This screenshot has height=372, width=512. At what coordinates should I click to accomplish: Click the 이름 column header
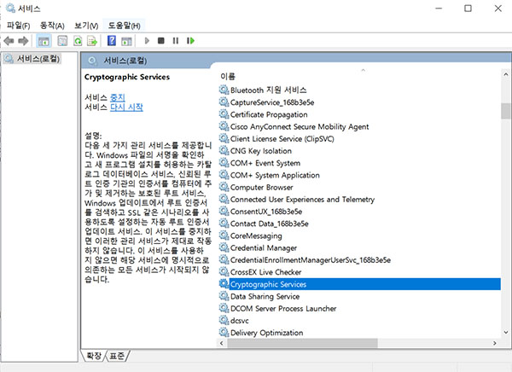(228, 77)
